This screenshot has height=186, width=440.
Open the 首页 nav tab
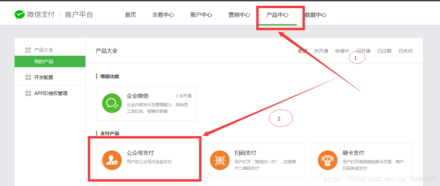(130, 15)
